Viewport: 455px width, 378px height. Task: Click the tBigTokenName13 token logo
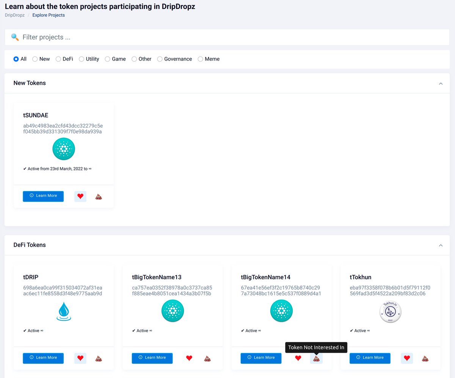click(x=173, y=311)
